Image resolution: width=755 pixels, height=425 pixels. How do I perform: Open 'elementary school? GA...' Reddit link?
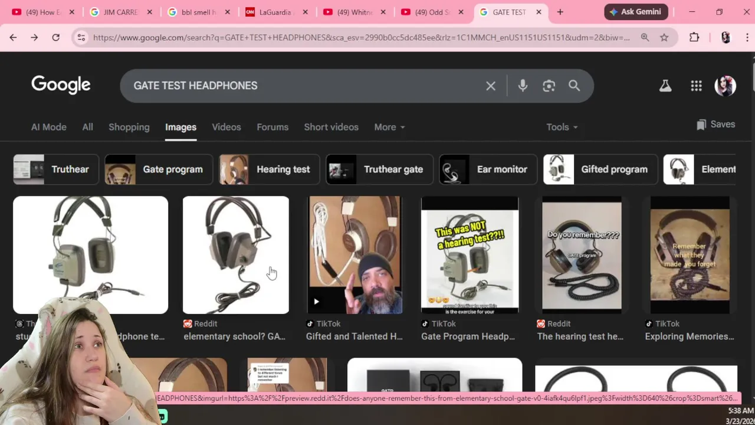pos(234,336)
